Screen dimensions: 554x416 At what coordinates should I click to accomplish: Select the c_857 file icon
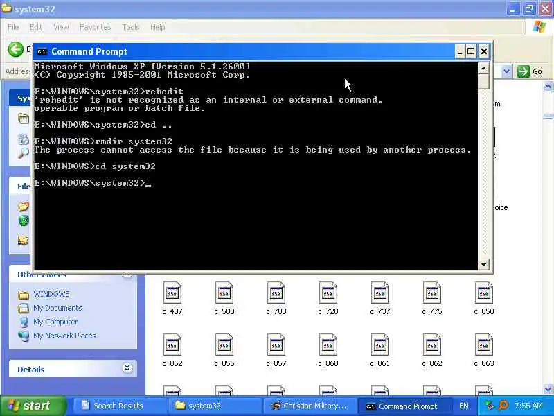[x=276, y=345]
